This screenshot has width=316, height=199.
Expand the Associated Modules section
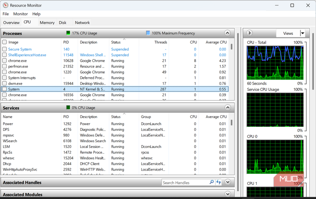[228, 194]
